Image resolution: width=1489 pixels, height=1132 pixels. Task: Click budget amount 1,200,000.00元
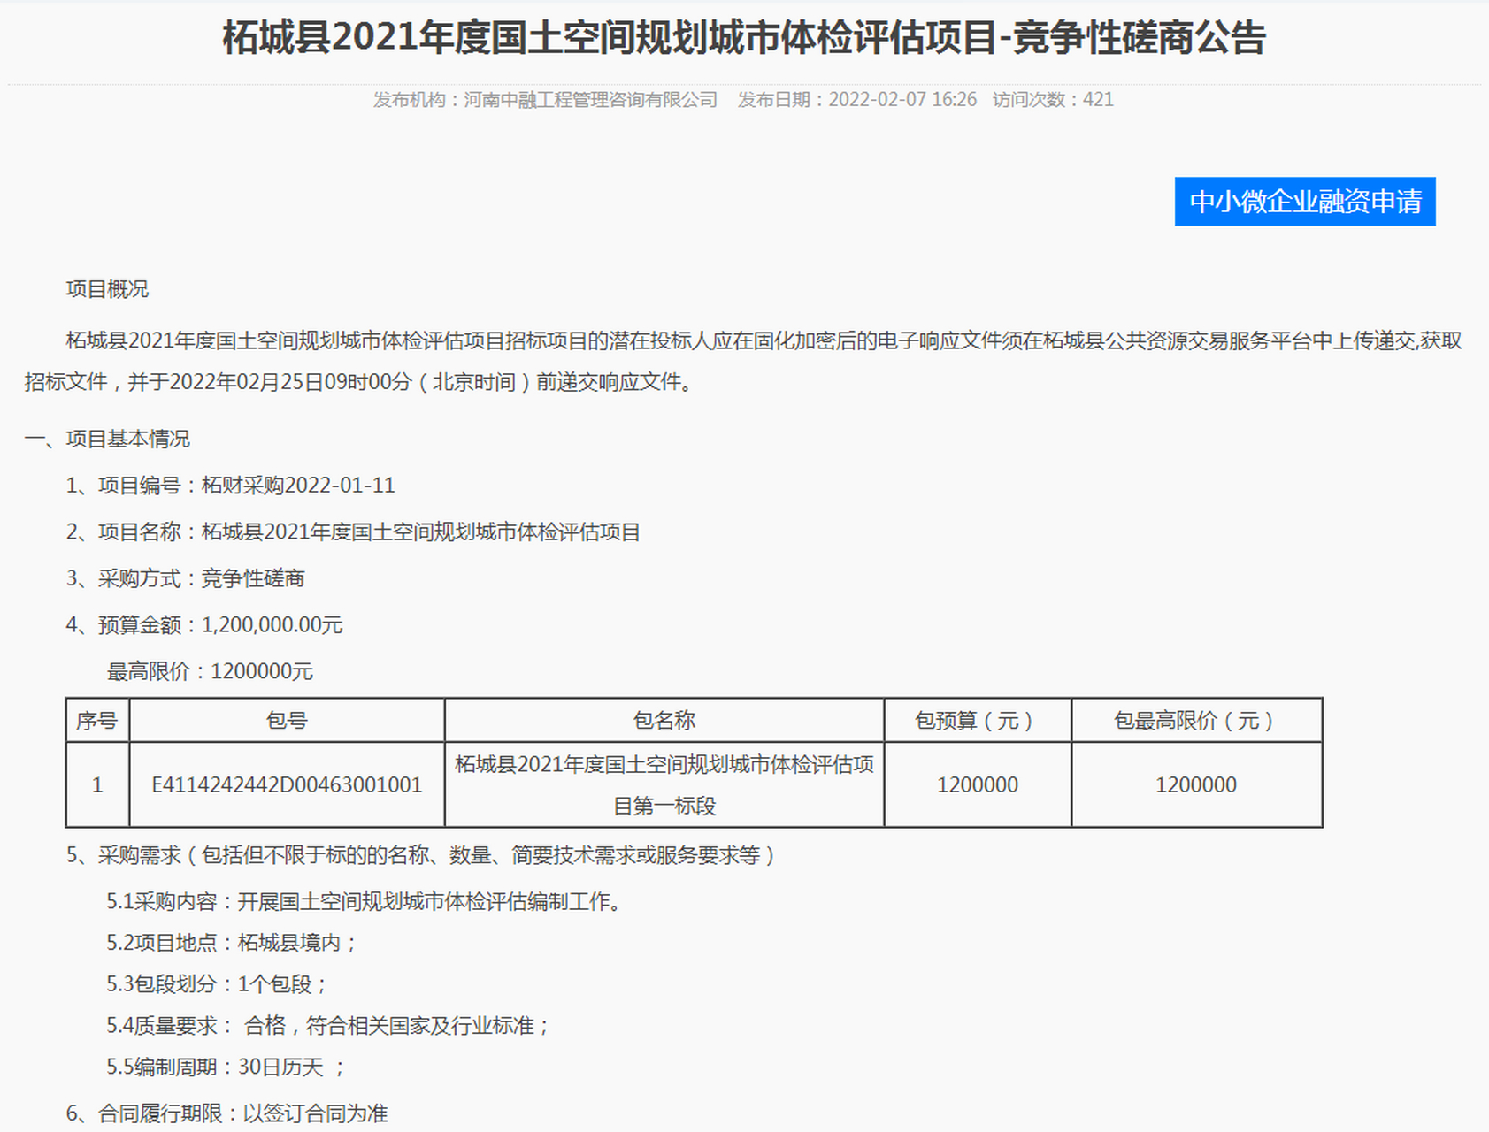point(272,625)
